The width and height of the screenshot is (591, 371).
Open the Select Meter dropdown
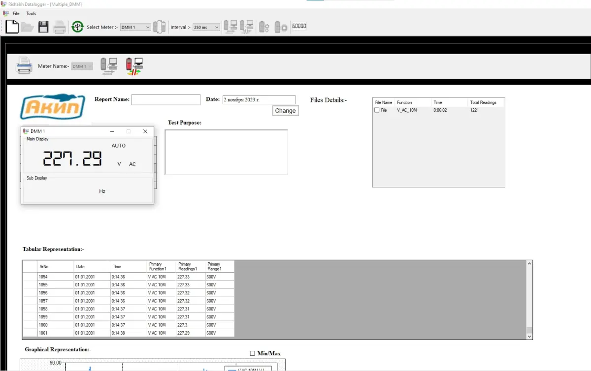[x=135, y=28]
